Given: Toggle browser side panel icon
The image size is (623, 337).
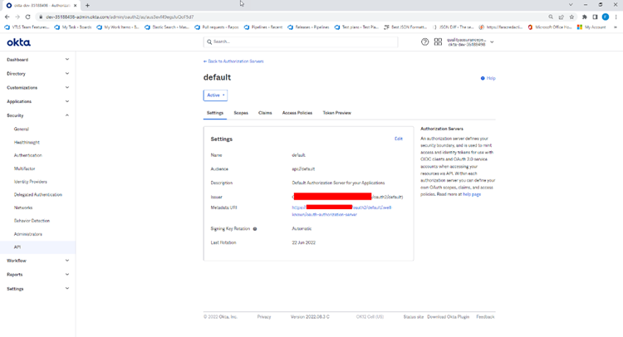Looking at the screenshot, I should point(595,17).
